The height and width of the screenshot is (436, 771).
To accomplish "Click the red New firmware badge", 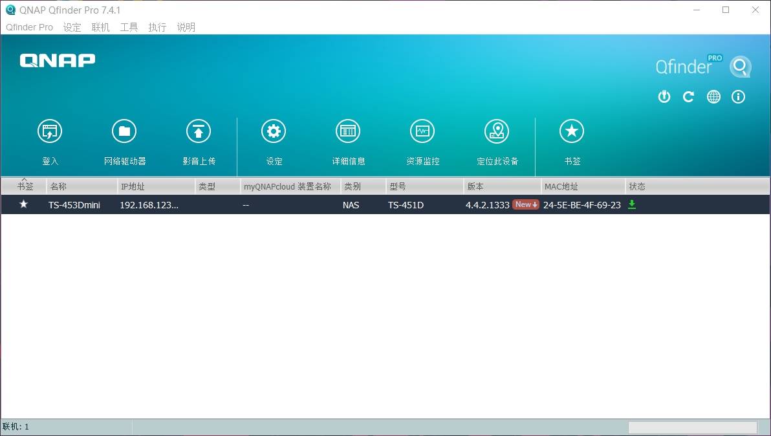I will [526, 204].
